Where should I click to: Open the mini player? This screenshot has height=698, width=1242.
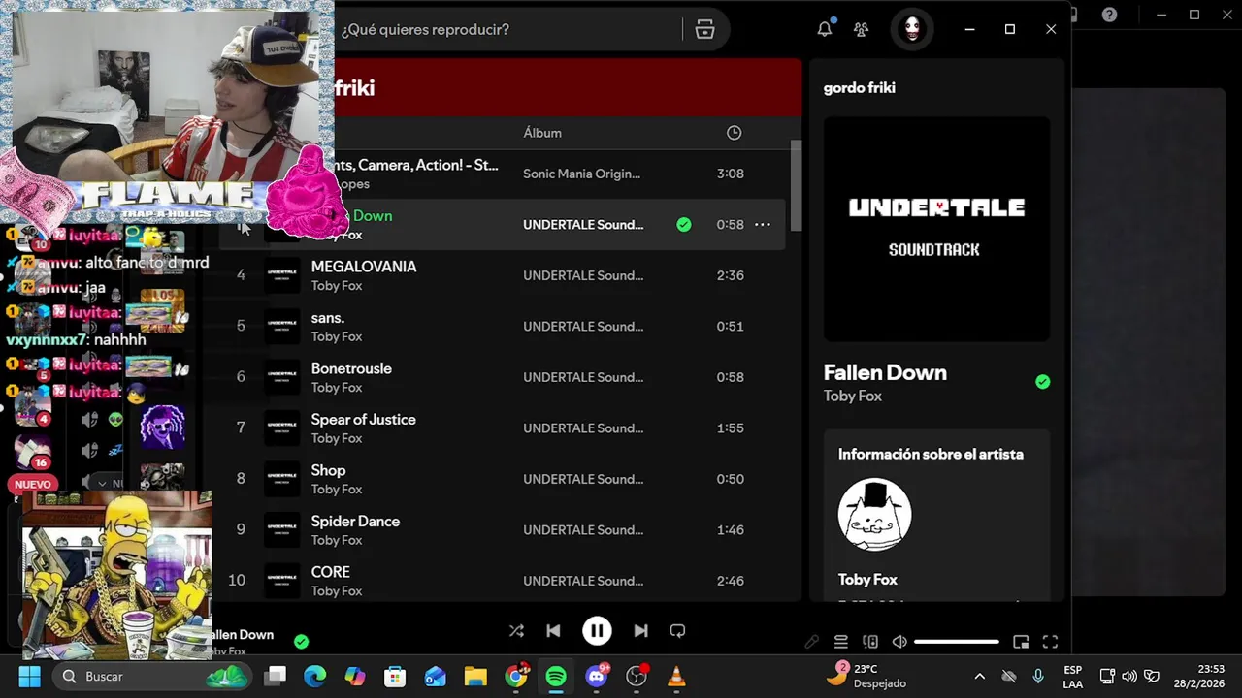(x=1021, y=642)
